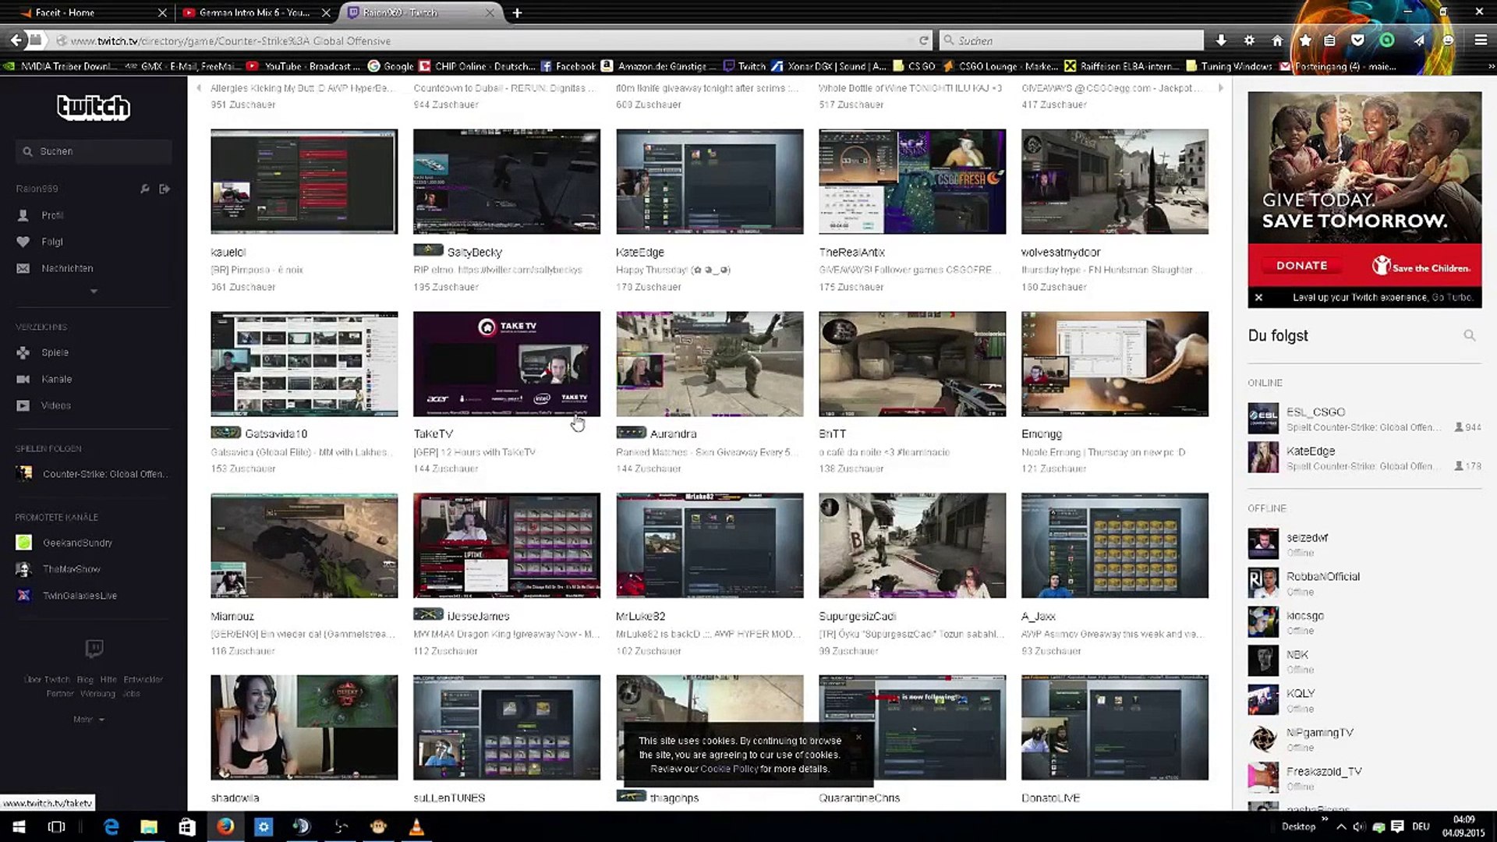Click the volume tray icon
The height and width of the screenshot is (842, 1497).
click(x=1359, y=826)
